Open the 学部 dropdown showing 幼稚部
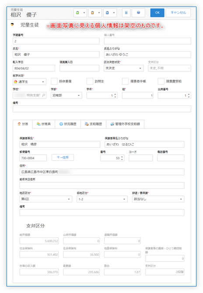This screenshot has width=203, height=293. (x=66, y=95)
